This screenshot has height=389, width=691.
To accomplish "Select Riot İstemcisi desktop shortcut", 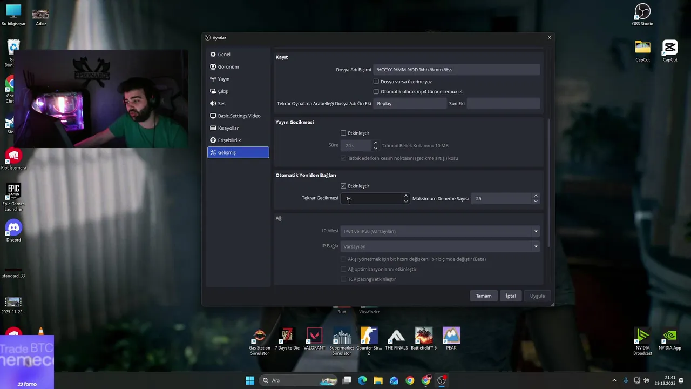I will tap(13, 159).
